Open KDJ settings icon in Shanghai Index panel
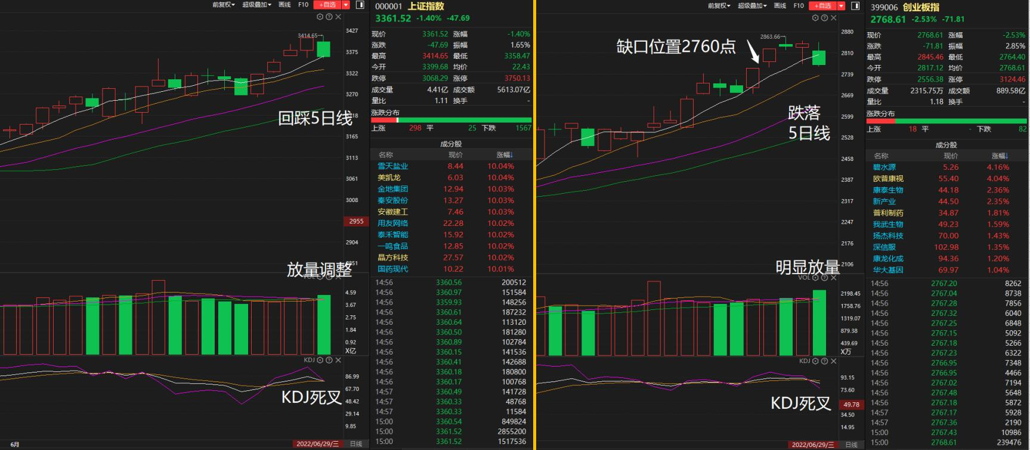1030x450 pixels. coord(320,360)
